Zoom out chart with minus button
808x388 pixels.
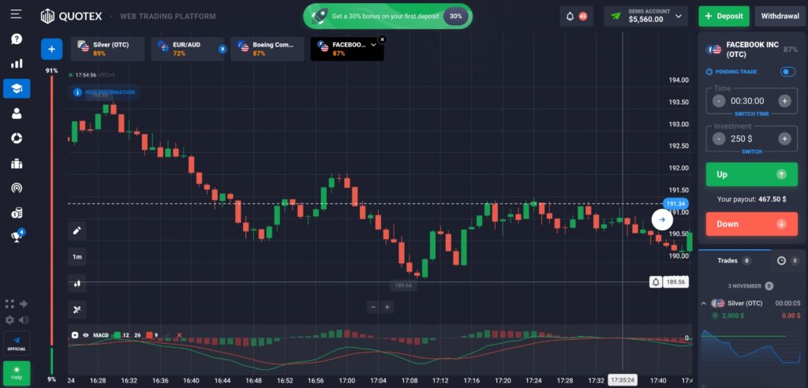372,307
